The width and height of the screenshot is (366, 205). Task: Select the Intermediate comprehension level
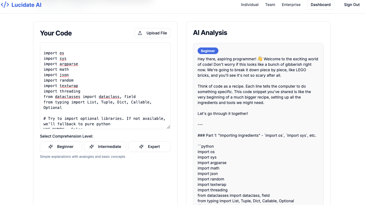(x=105, y=147)
